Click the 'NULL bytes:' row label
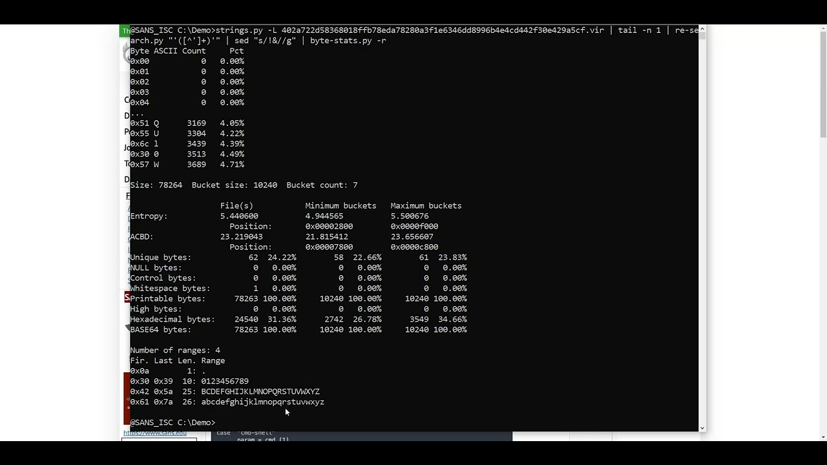Screen dimensions: 827x465 pyautogui.click(x=156, y=267)
